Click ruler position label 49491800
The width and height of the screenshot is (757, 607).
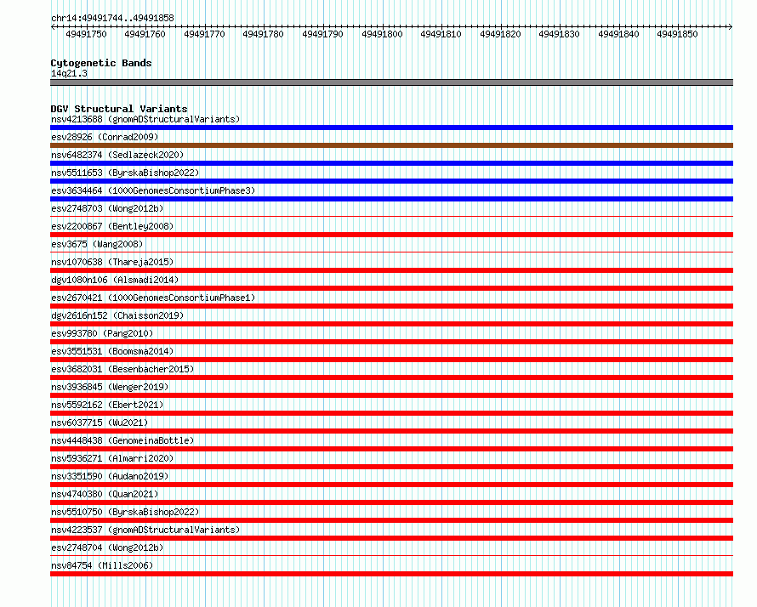pyautogui.click(x=382, y=34)
